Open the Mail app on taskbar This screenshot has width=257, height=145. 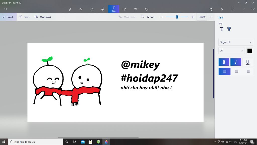[83, 142]
